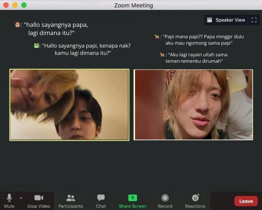Click the text "temen-temenku dirumah"

click(x=194, y=61)
